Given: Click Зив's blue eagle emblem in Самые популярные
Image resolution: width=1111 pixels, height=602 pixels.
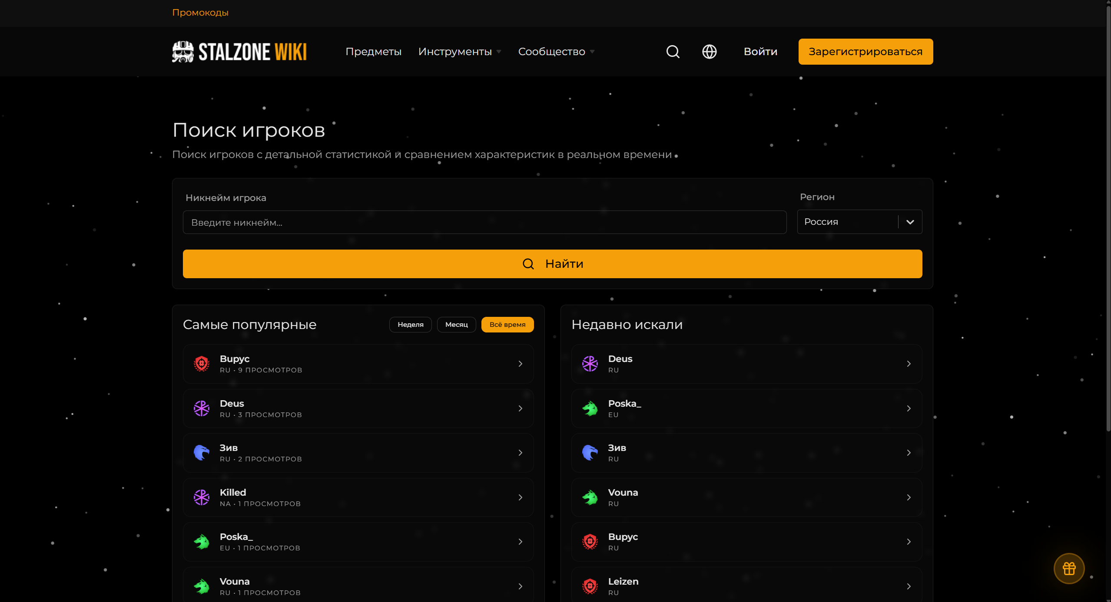Looking at the screenshot, I should 201,453.
